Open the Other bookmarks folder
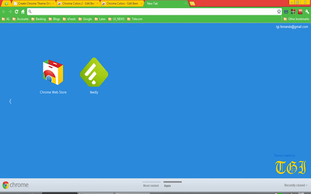 click(296, 19)
